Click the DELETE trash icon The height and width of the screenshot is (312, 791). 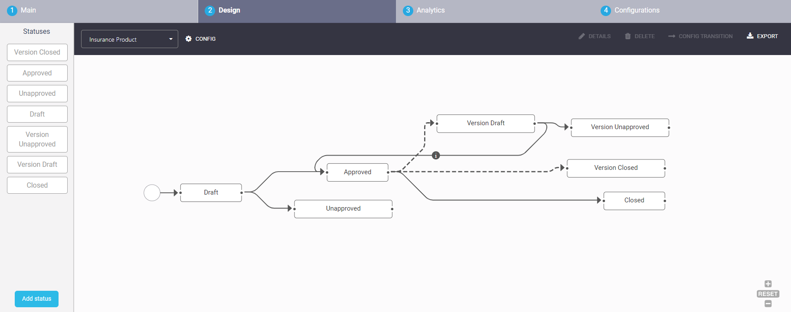coord(628,36)
